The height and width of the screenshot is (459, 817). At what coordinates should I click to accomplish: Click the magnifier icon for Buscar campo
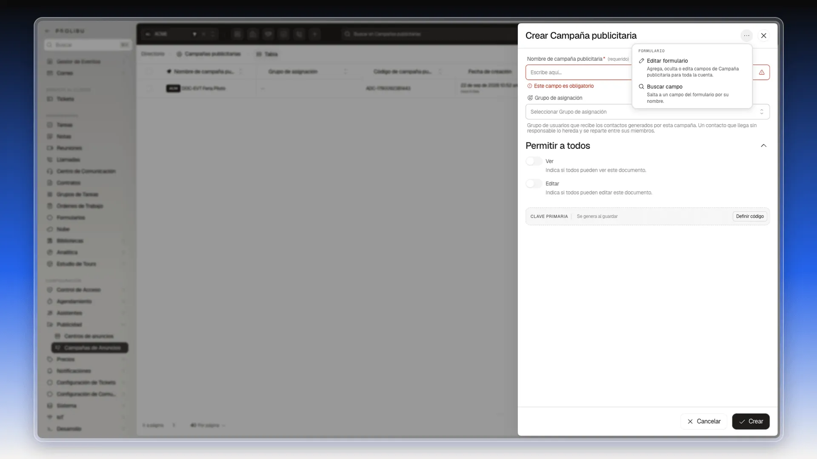coord(641,87)
